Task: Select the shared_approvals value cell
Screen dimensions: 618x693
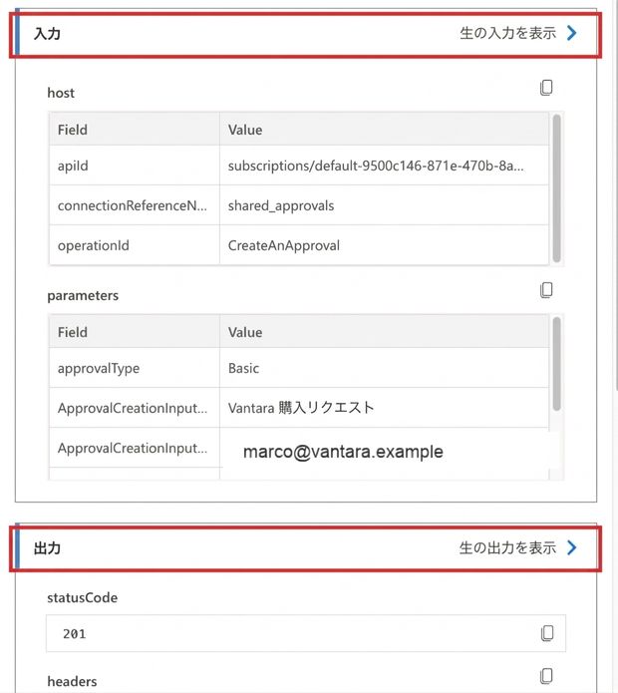Action: tap(384, 205)
